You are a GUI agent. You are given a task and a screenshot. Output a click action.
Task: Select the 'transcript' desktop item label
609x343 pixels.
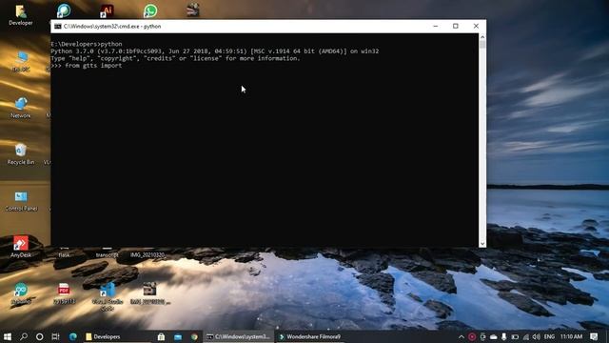point(107,255)
